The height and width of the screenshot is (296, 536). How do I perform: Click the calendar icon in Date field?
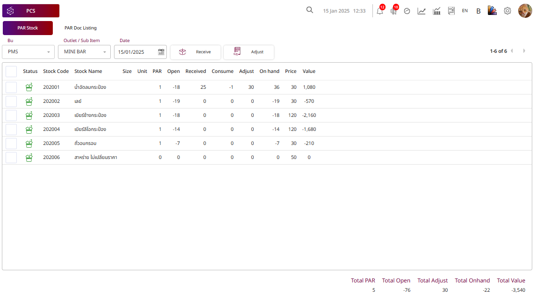(x=161, y=52)
